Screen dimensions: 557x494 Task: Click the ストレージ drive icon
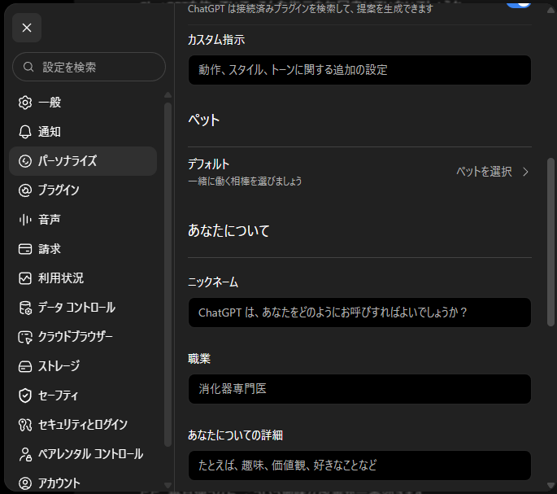click(x=25, y=366)
